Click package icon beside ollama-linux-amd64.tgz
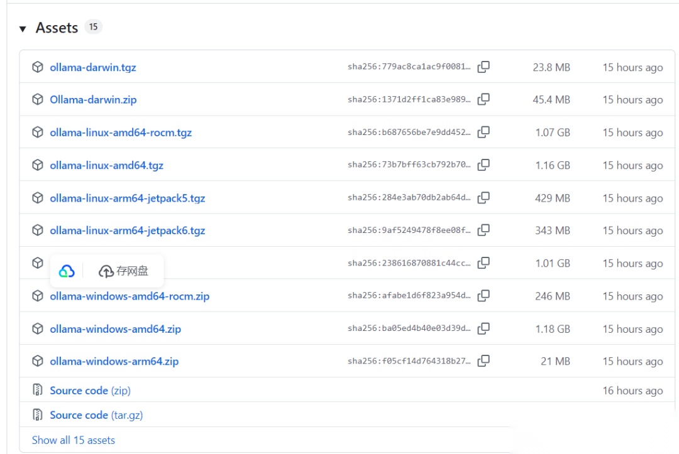The image size is (679, 454). [x=38, y=165]
